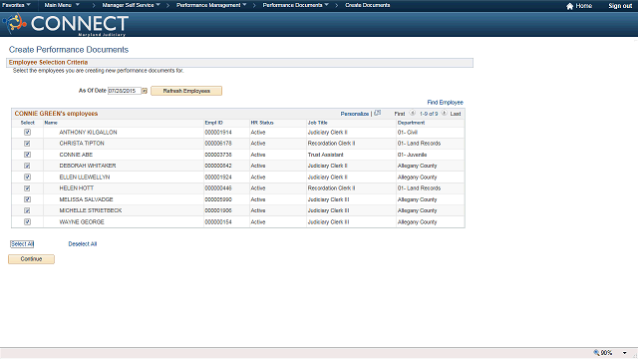
Task: Toggle checkbox for ANTHONY KILGALLON
Action: (x=27, y=133)
